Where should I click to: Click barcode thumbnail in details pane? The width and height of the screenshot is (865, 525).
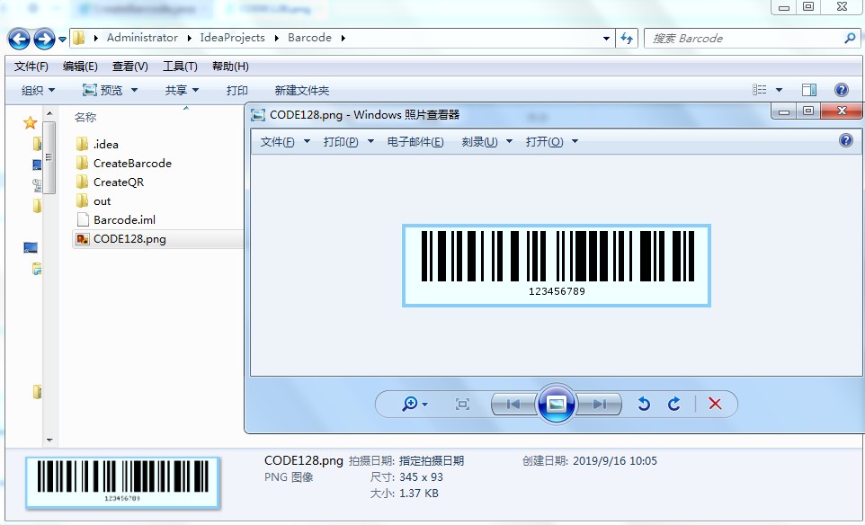click(x=122, y=483)
